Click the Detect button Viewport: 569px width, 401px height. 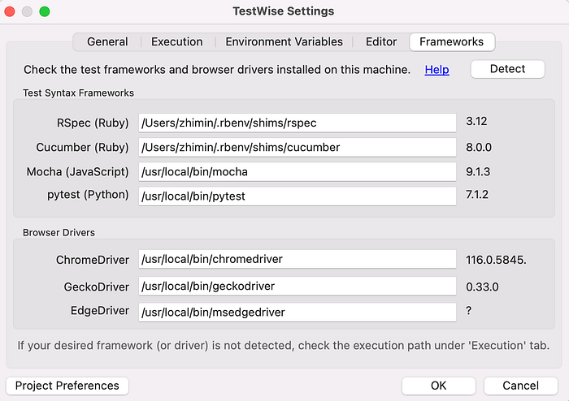[x=507, y=69]
